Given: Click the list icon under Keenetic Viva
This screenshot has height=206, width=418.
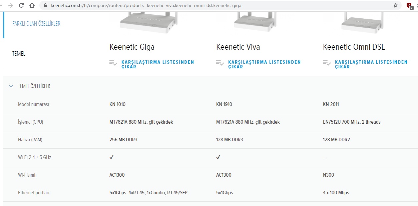Looking at the screenshot, I should pos(220,63).
